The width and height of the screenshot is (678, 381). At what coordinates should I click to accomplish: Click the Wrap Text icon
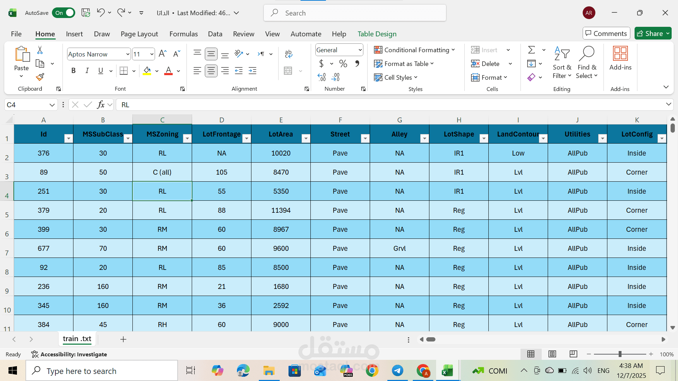pyautogui.click(x=288, y=54)
